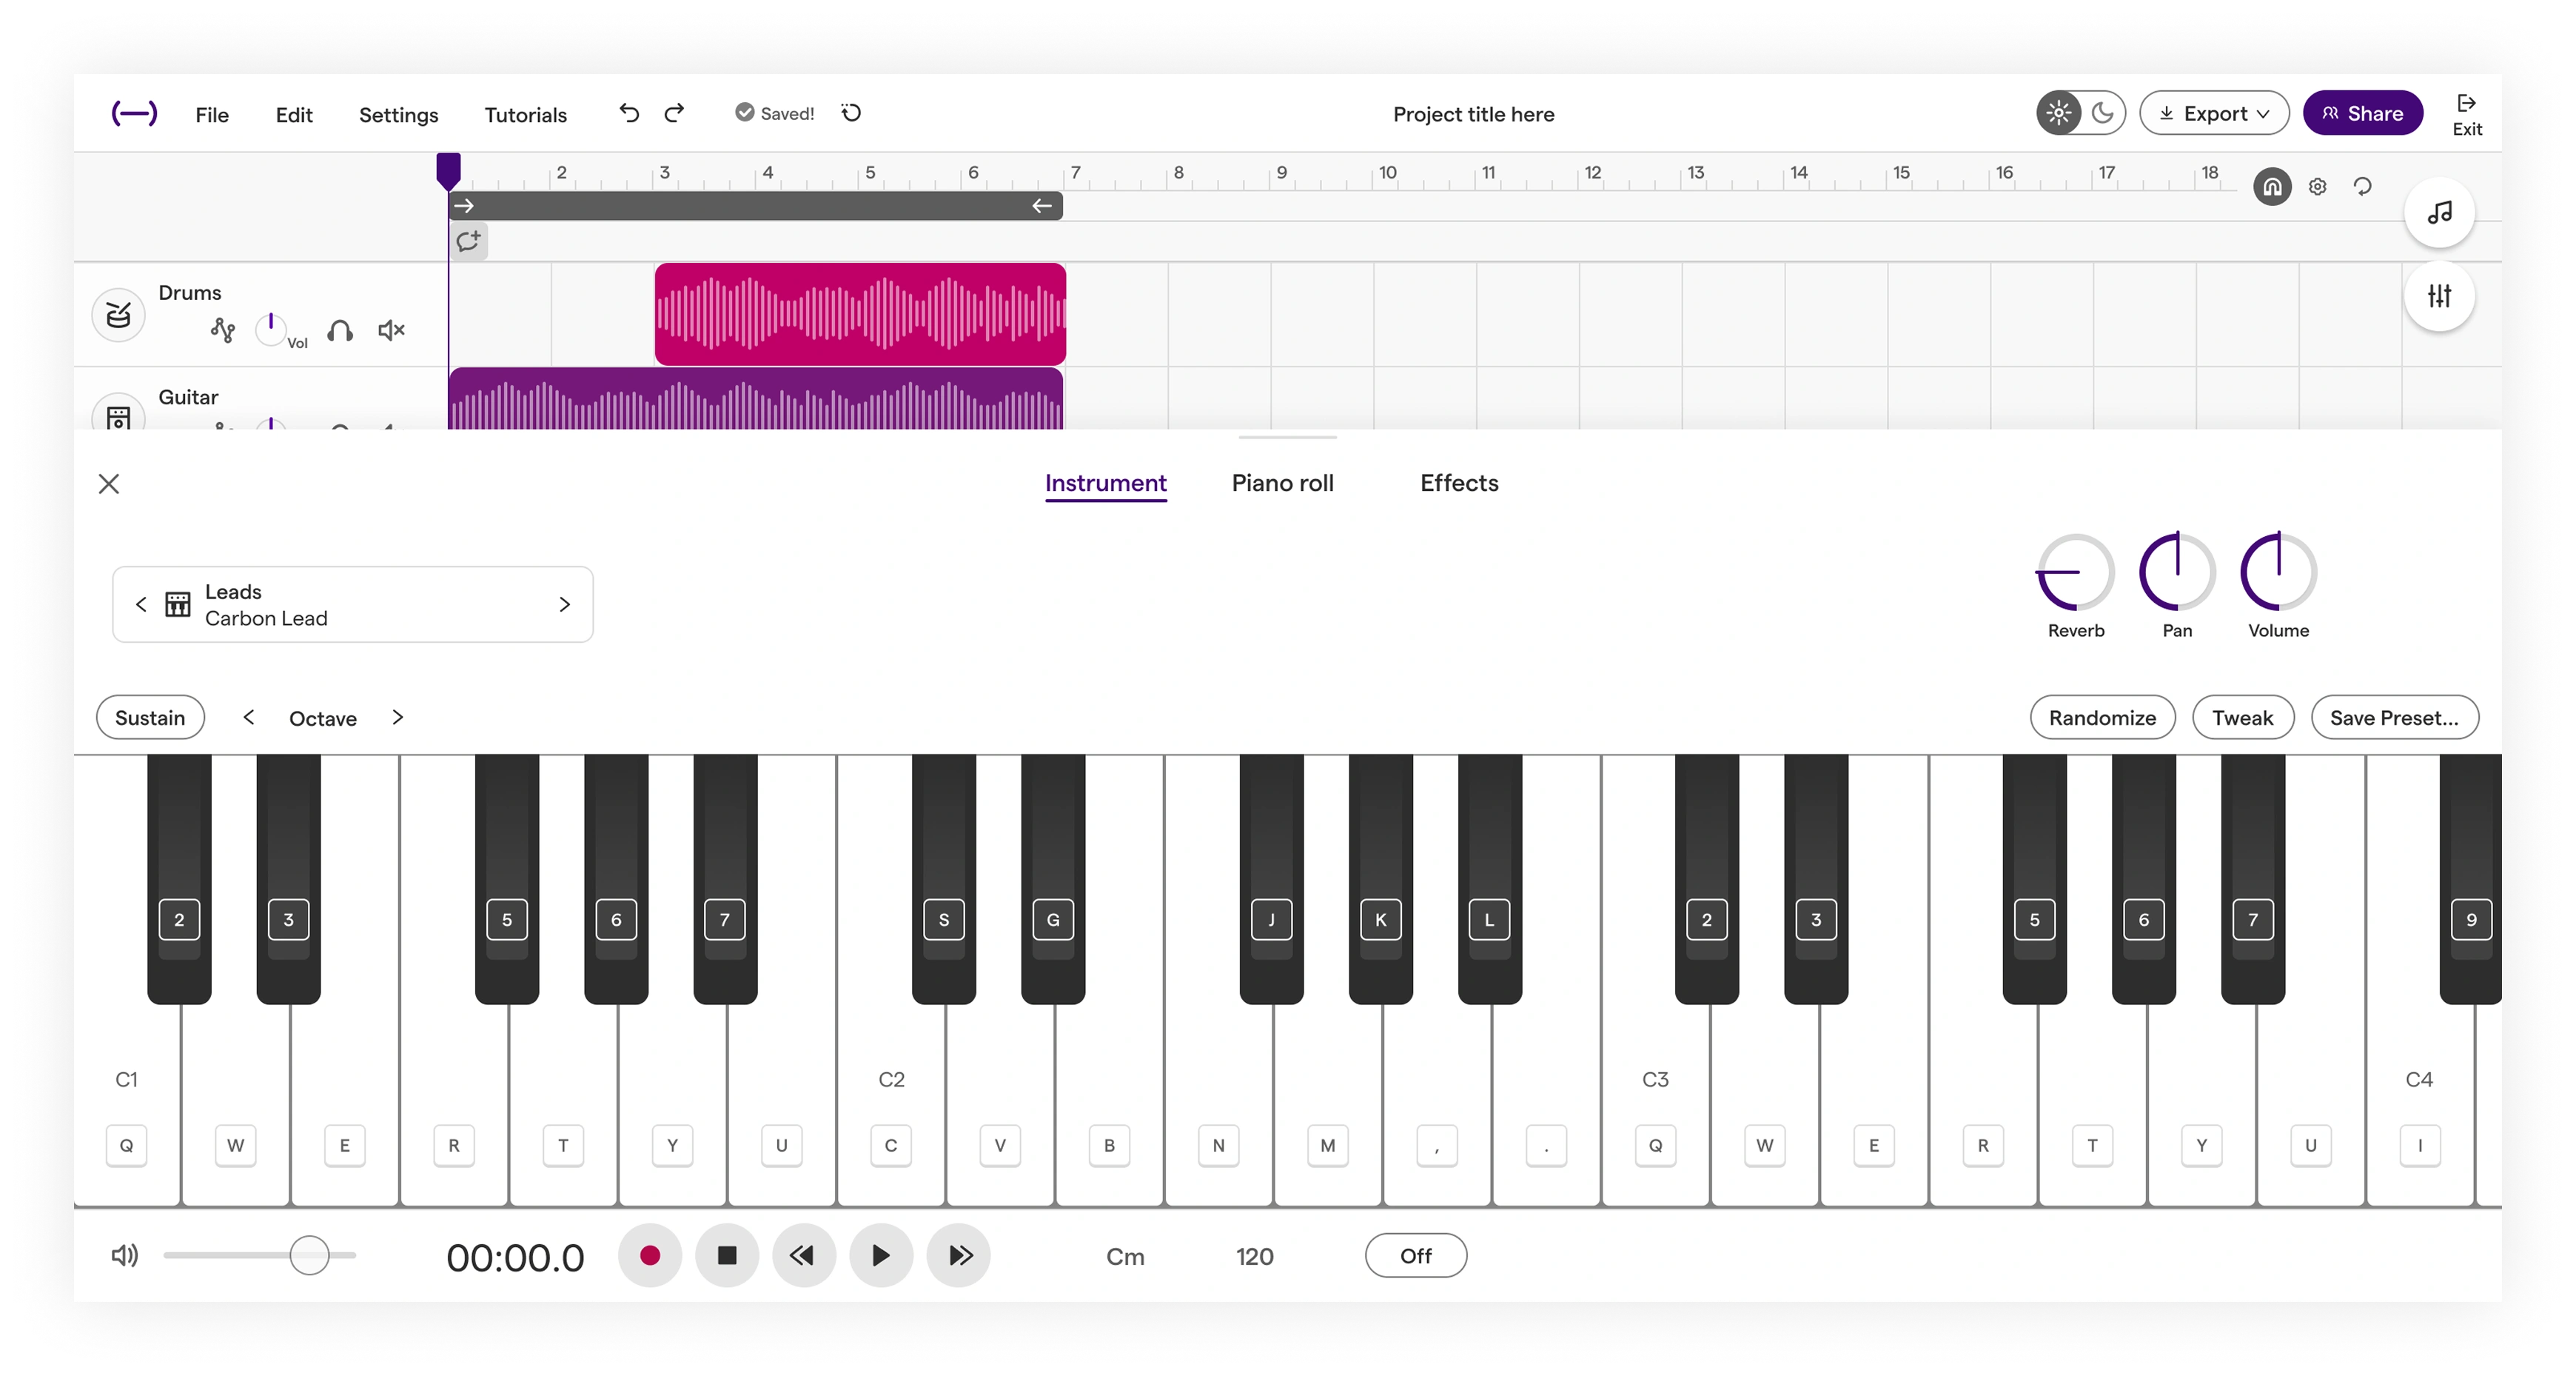
Task: Shift up one octave with the right chevron
Action: click(x=397, y=718)
